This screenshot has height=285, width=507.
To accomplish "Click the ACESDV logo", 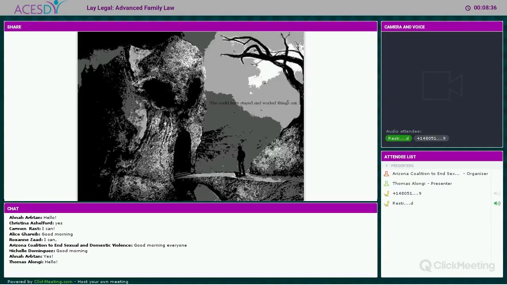I will point(40,7).
